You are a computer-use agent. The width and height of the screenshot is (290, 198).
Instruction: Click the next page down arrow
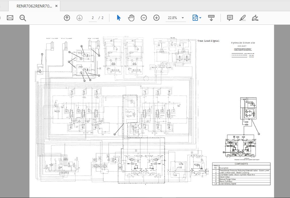[x=80, y=18]
